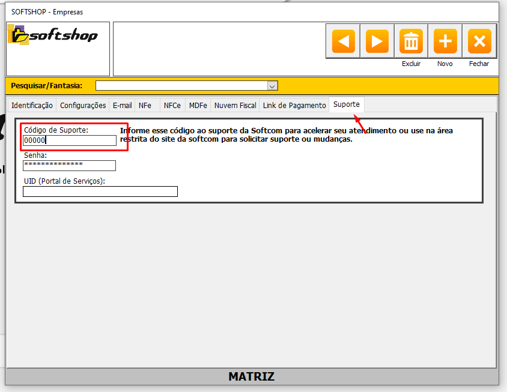Go to the Link de Pagamento tab

(x=294, y=105)
